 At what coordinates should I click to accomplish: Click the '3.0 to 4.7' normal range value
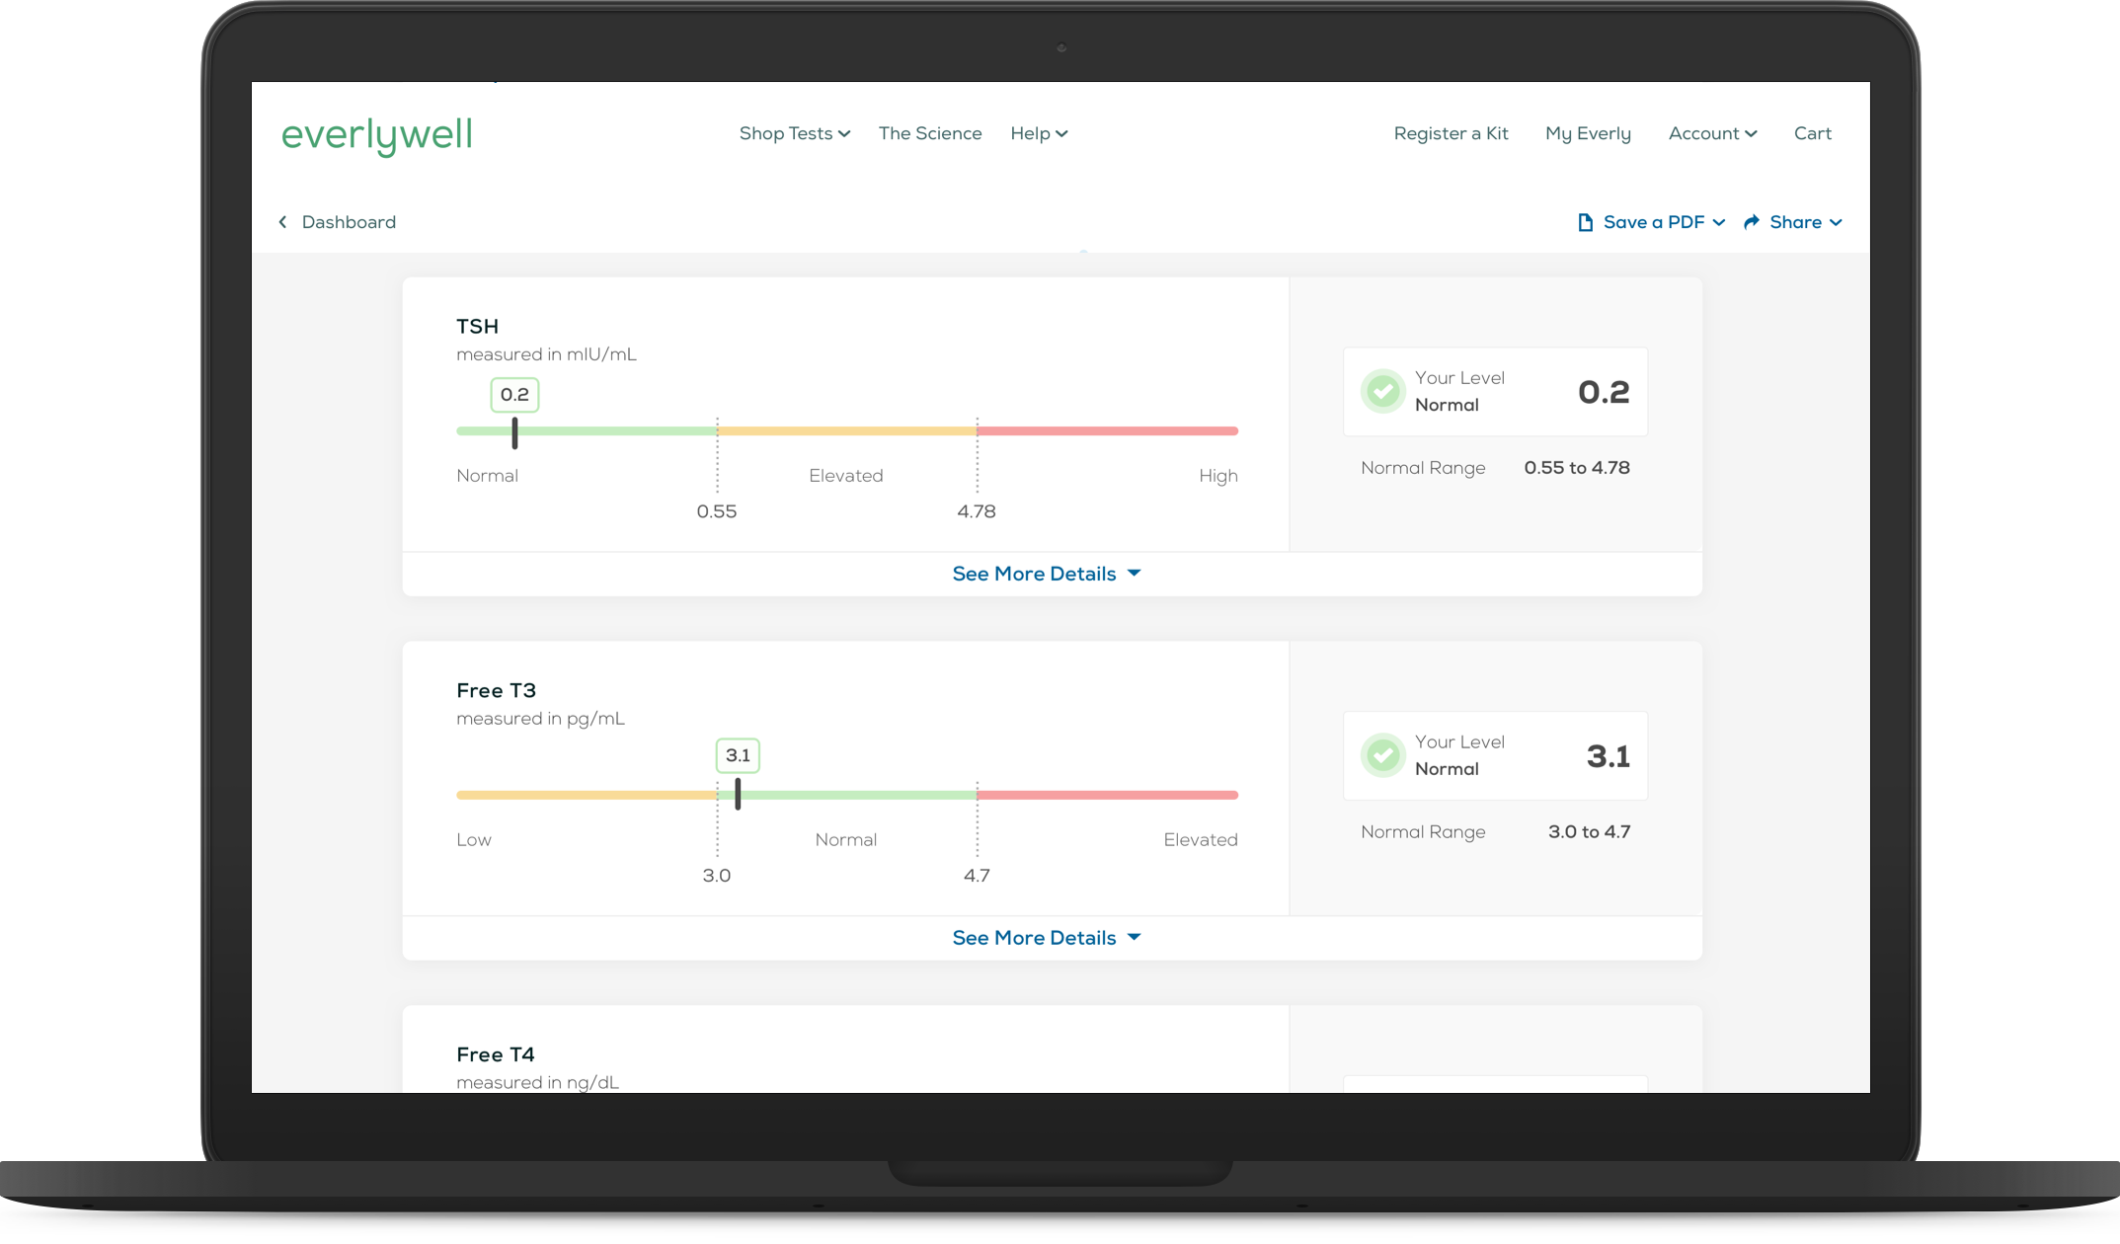[1589, 832]
